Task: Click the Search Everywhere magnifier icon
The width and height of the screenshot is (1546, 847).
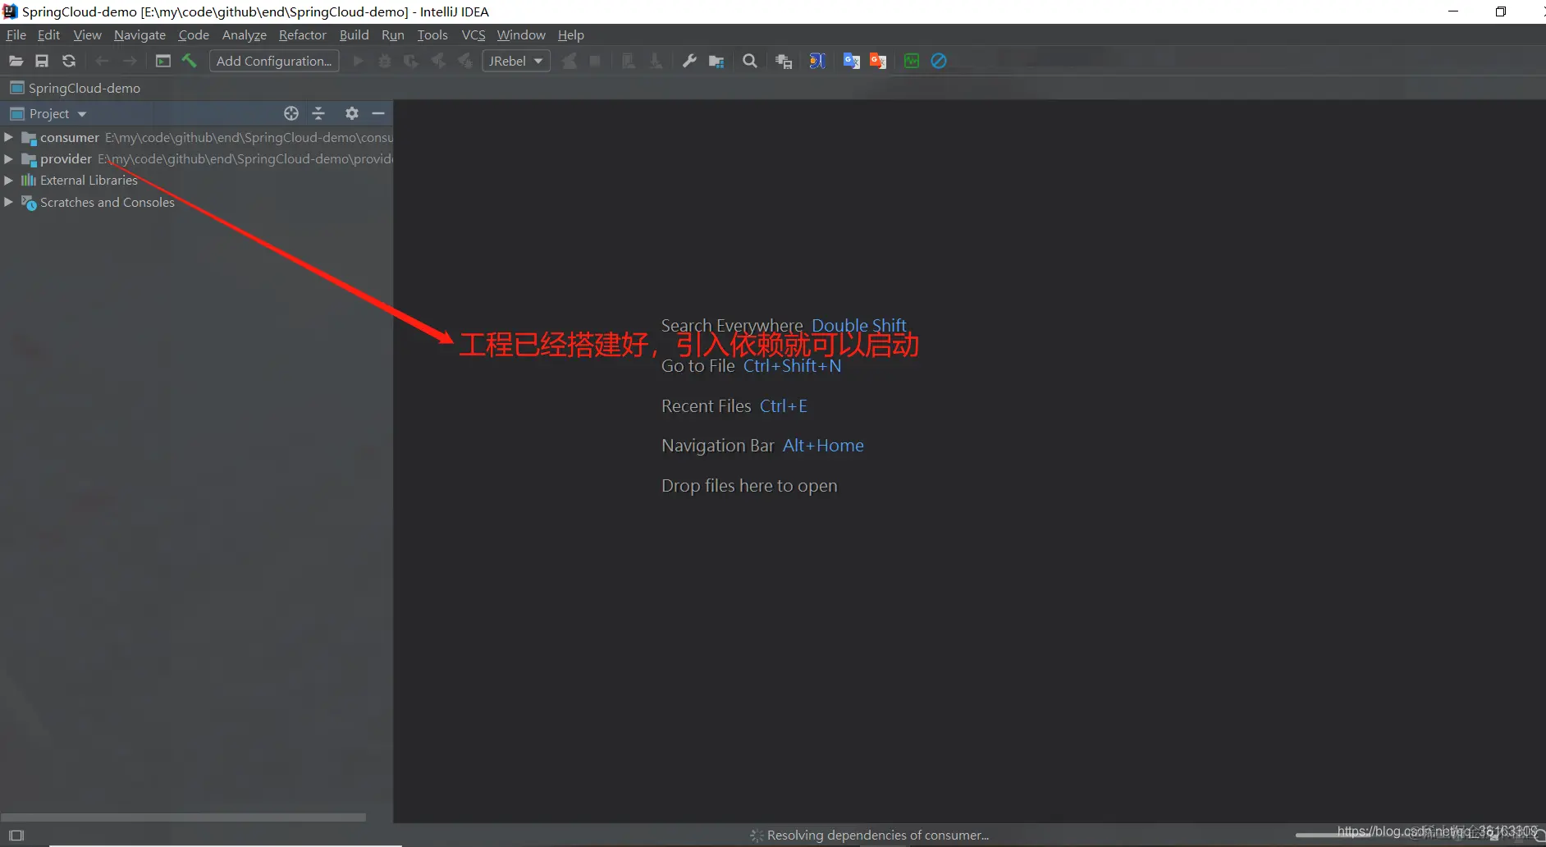Action: pyautogui.click(x=749, y=61)
